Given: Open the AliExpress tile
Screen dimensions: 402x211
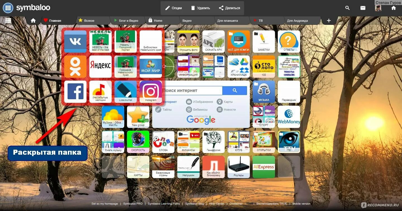Looking at the screenshot, I should coord(264,167).
